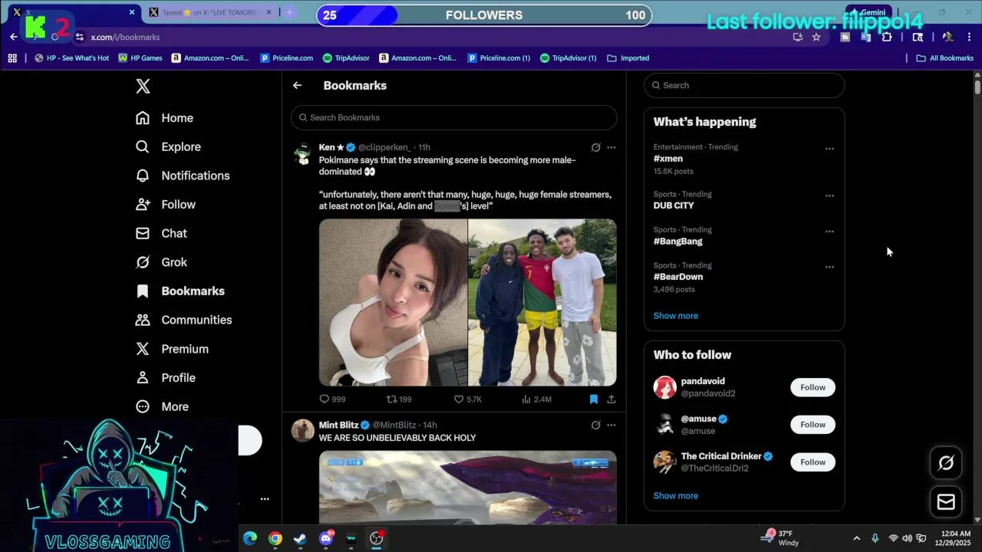The width and height of the screenshot is (982, 552).
Task: Open options for #BangBang trend
Action: 829,232
